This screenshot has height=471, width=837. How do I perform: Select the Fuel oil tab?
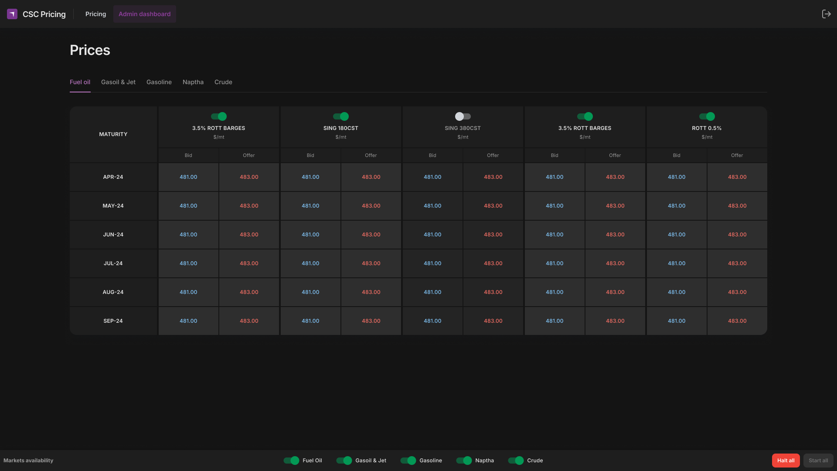(80, 82)
